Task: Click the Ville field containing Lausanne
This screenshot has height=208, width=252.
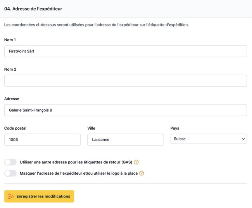Action: click(125, 140)
